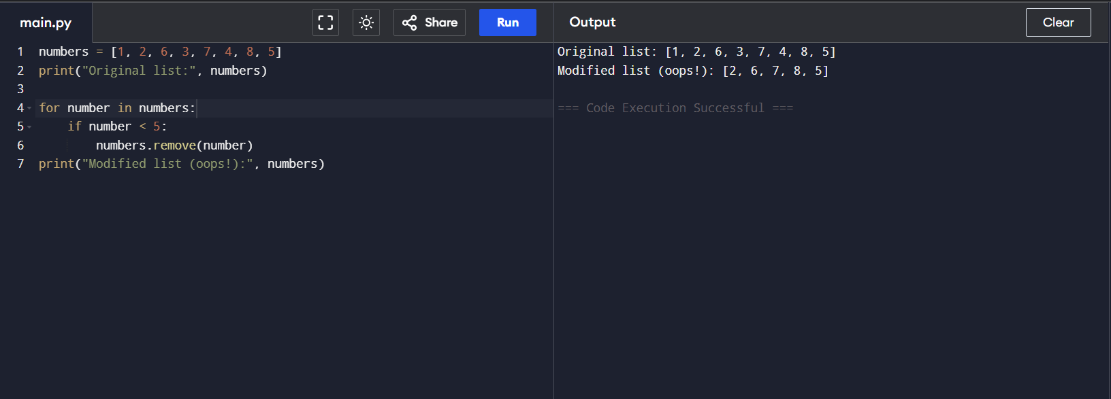1111x399 pixels.
Task: Clear the output panel
Action: point(1058,22)
